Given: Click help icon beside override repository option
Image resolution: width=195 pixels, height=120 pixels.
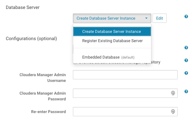Looking at the screenshot, I should pos(186,61).
